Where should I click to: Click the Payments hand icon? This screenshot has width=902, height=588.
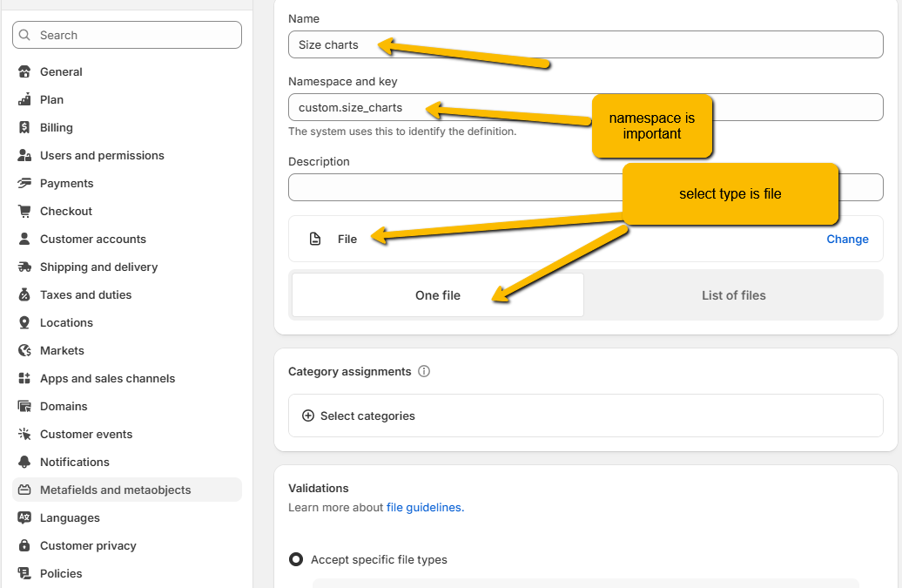[24, 184]
